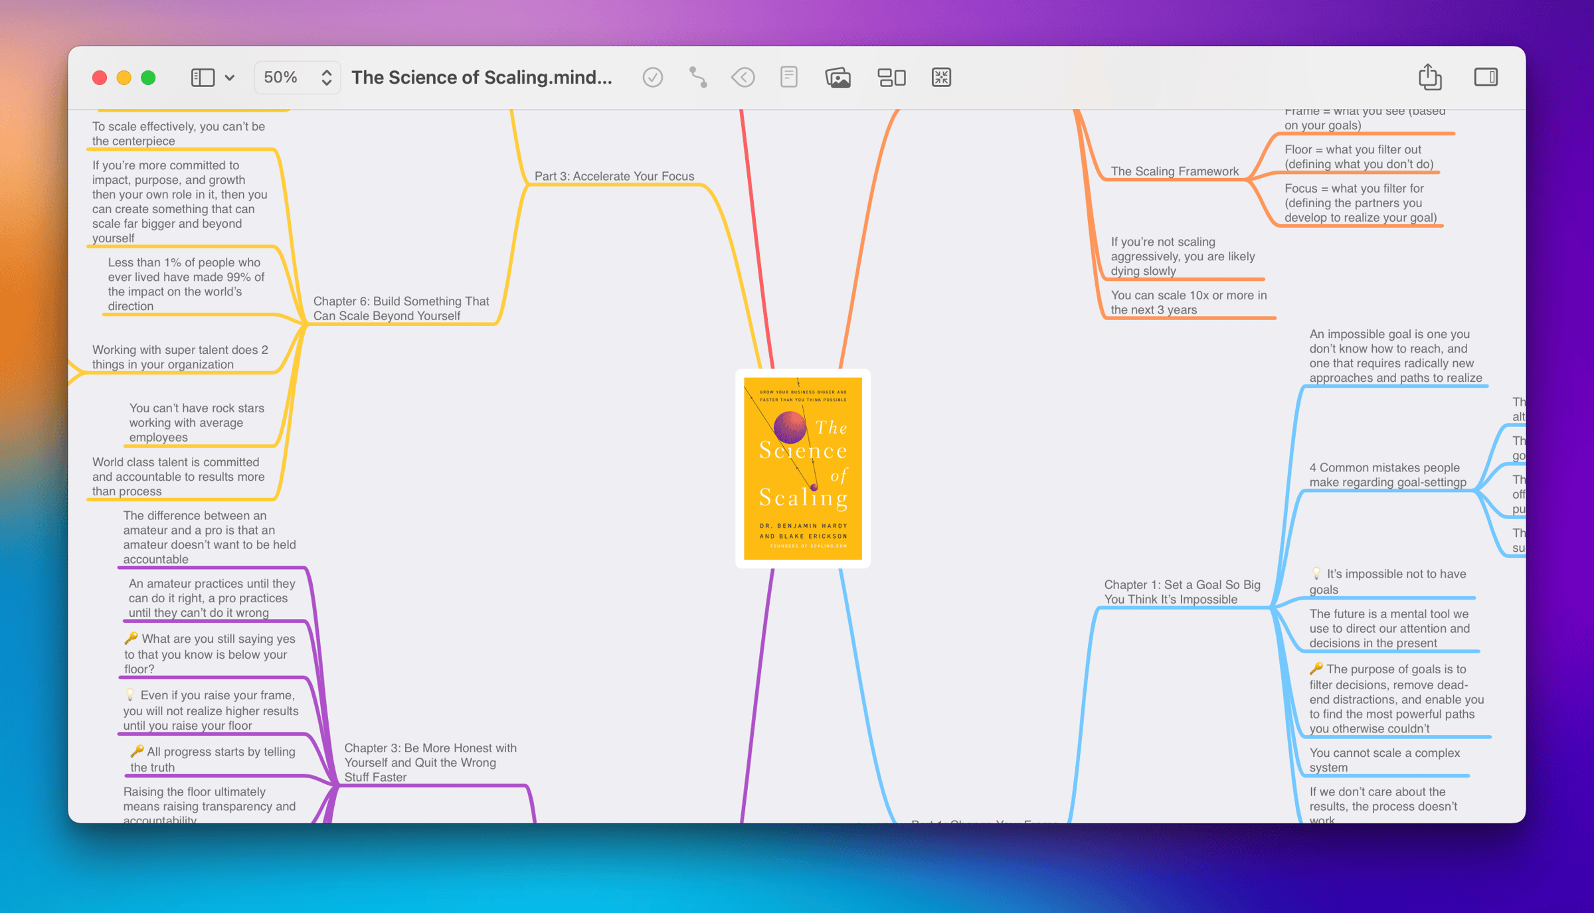Screen dimensions: 1594x913
Task: Open the sidebar options chevron dropdown
Action: point(230,78)
